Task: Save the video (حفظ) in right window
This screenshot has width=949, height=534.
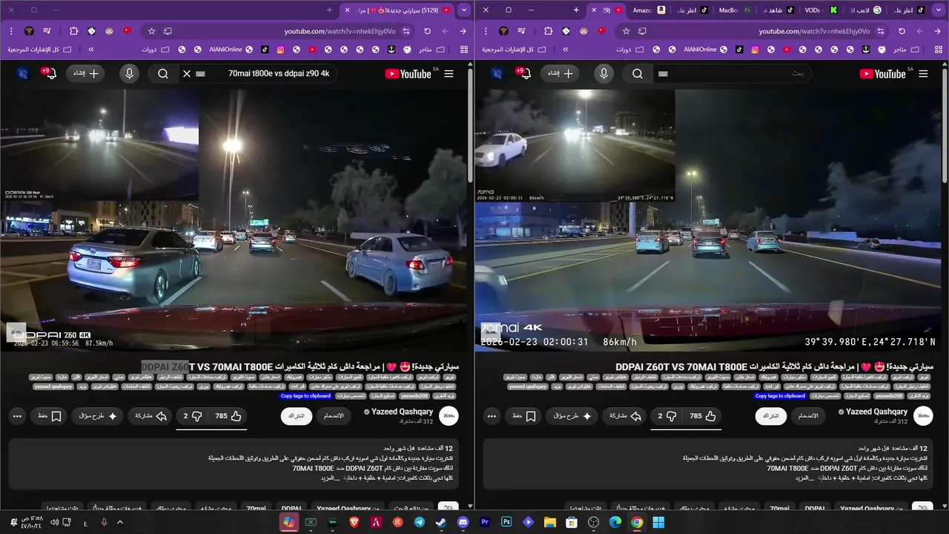Action: click(x=523, y=416)
